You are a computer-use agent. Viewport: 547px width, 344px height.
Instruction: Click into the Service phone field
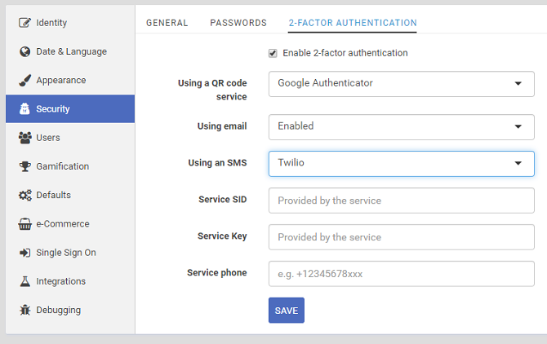pos(401,274)
